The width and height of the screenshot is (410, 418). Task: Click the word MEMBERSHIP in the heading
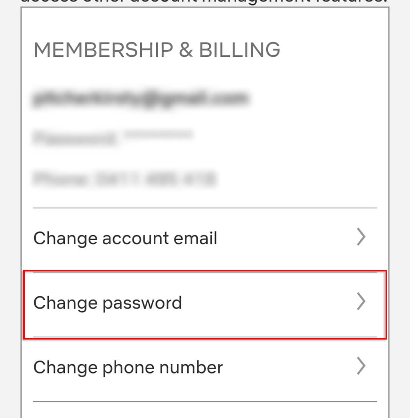(103, 50)
